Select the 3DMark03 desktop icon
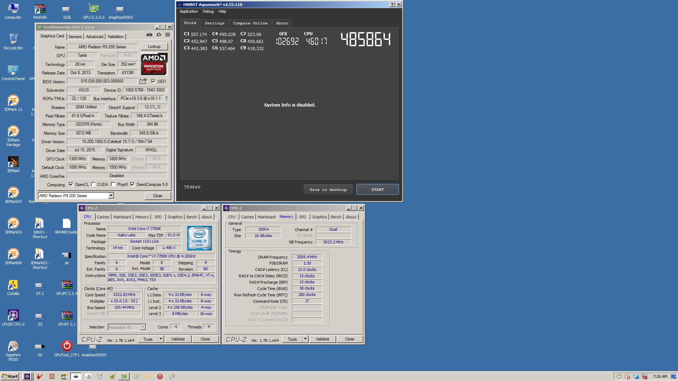The image size is (678, 381). (13, 195)
